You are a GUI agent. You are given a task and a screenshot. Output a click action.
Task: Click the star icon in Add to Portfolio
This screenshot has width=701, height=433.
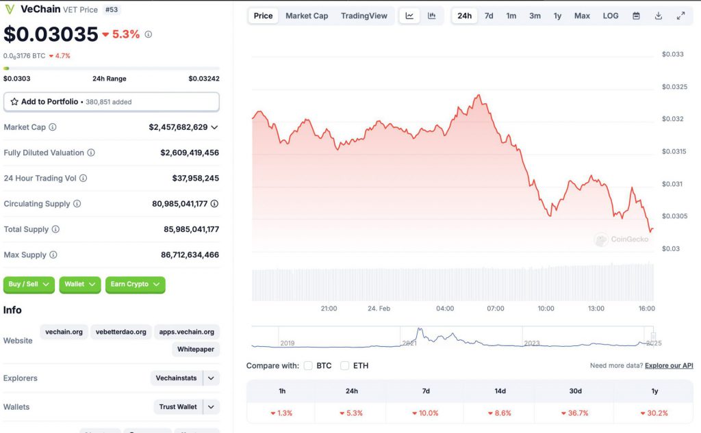(x=14, y=101)
